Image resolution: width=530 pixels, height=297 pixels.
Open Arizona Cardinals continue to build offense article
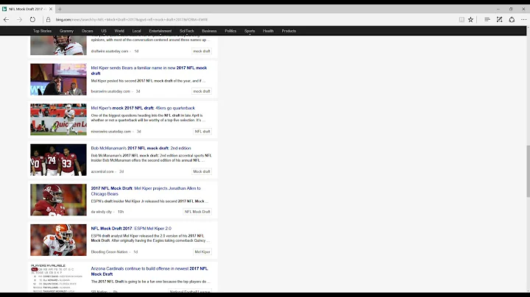(x=149, y=271)
